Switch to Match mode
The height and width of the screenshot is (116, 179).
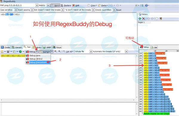coord(55,5)
